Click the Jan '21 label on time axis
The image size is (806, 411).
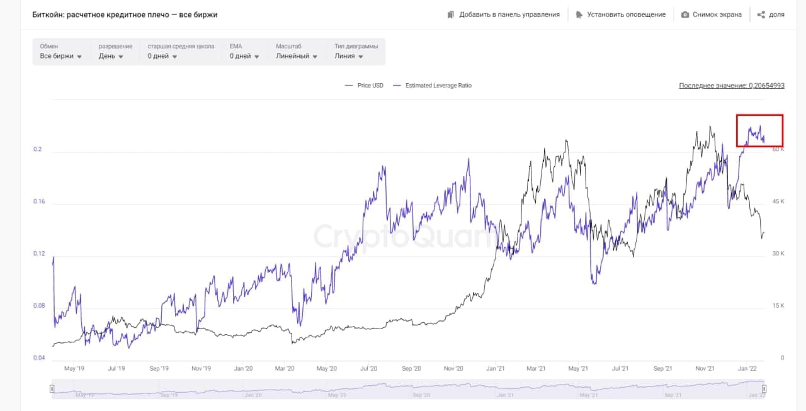click(x=496, y=369)
